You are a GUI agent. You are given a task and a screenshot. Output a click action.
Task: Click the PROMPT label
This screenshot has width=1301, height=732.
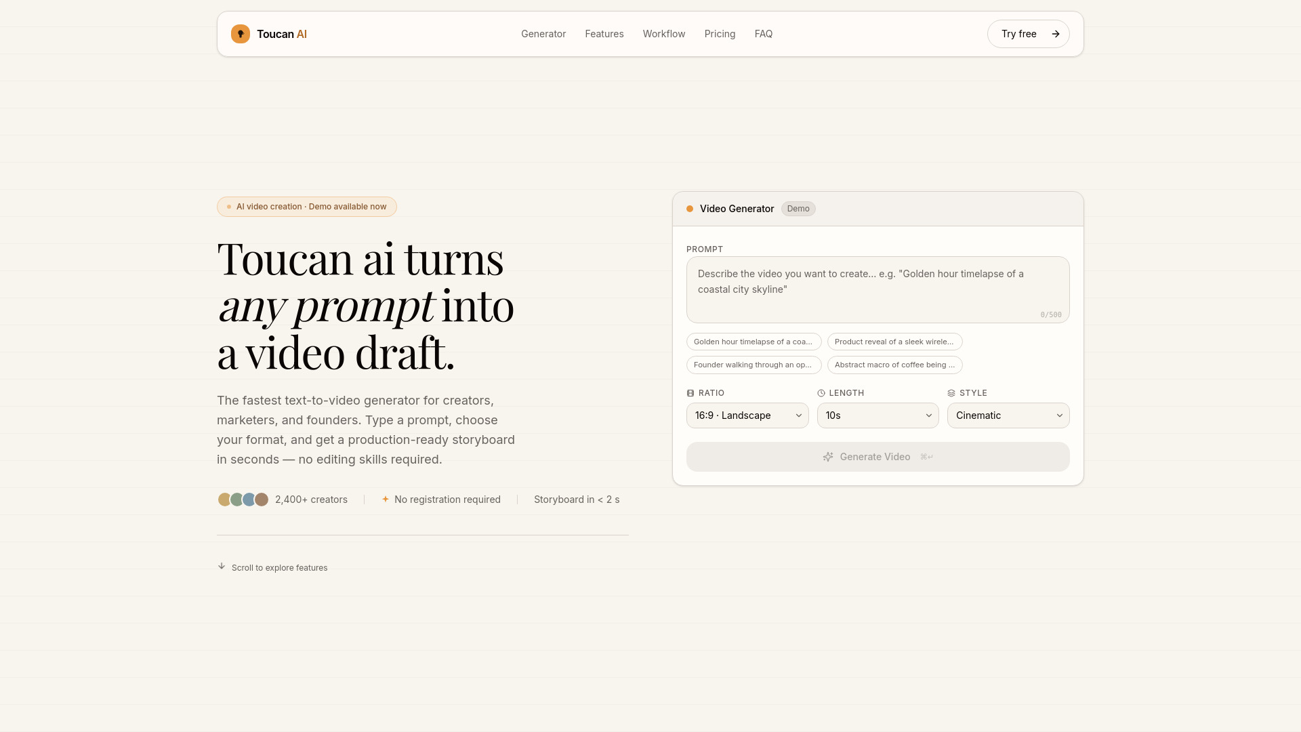coord(705,249)
